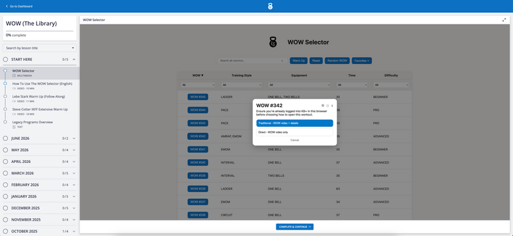Image resolution: width=513 pixels, height=236 pixels.
Task: Go to Dashboard link
Action: pos(19,6)
